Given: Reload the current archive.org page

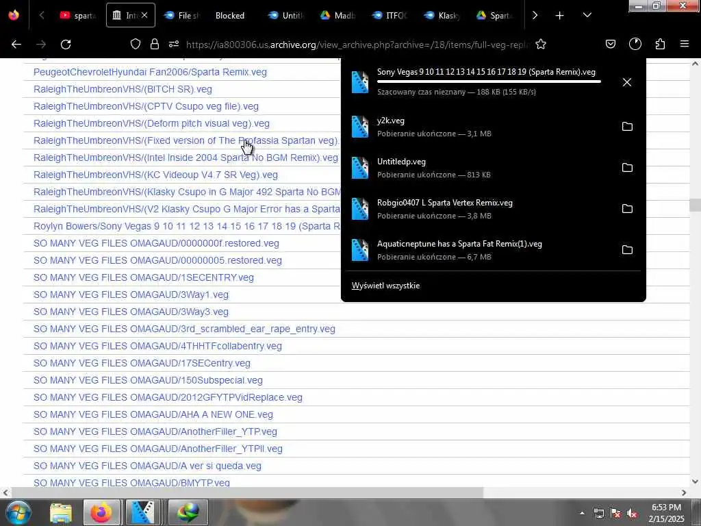Looking at the screenshot, I should (x=66, y=45).
